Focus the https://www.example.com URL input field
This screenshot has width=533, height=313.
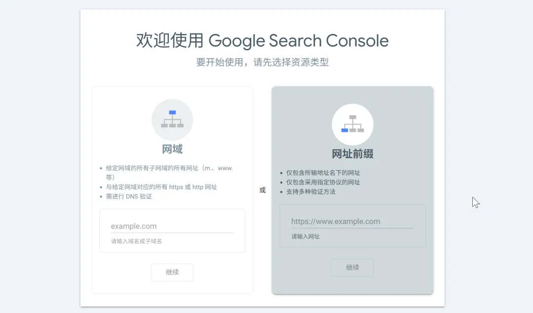[352, 221]
